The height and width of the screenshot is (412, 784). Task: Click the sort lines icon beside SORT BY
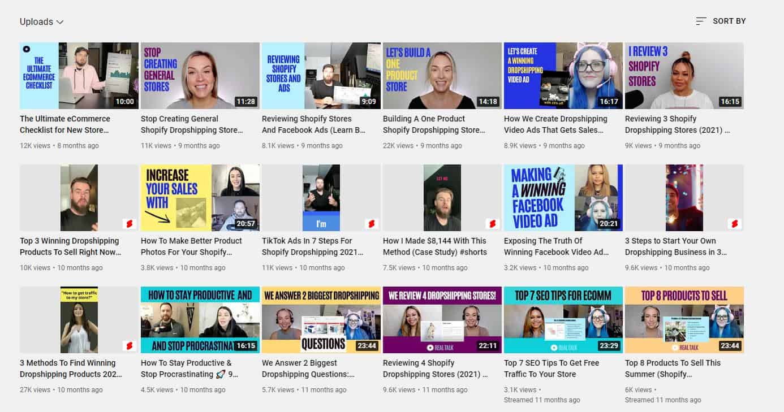pos(701,21)
